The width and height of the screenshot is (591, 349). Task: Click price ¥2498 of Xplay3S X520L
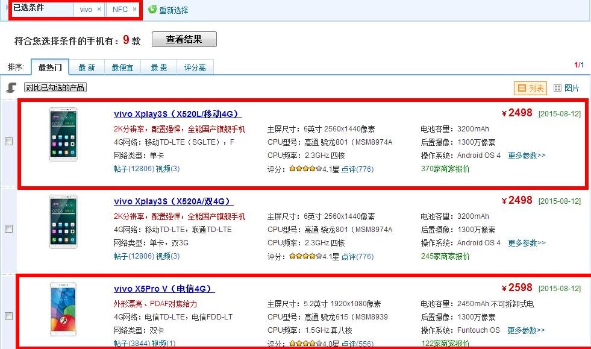pyautogui.click(x=517, y=113)
